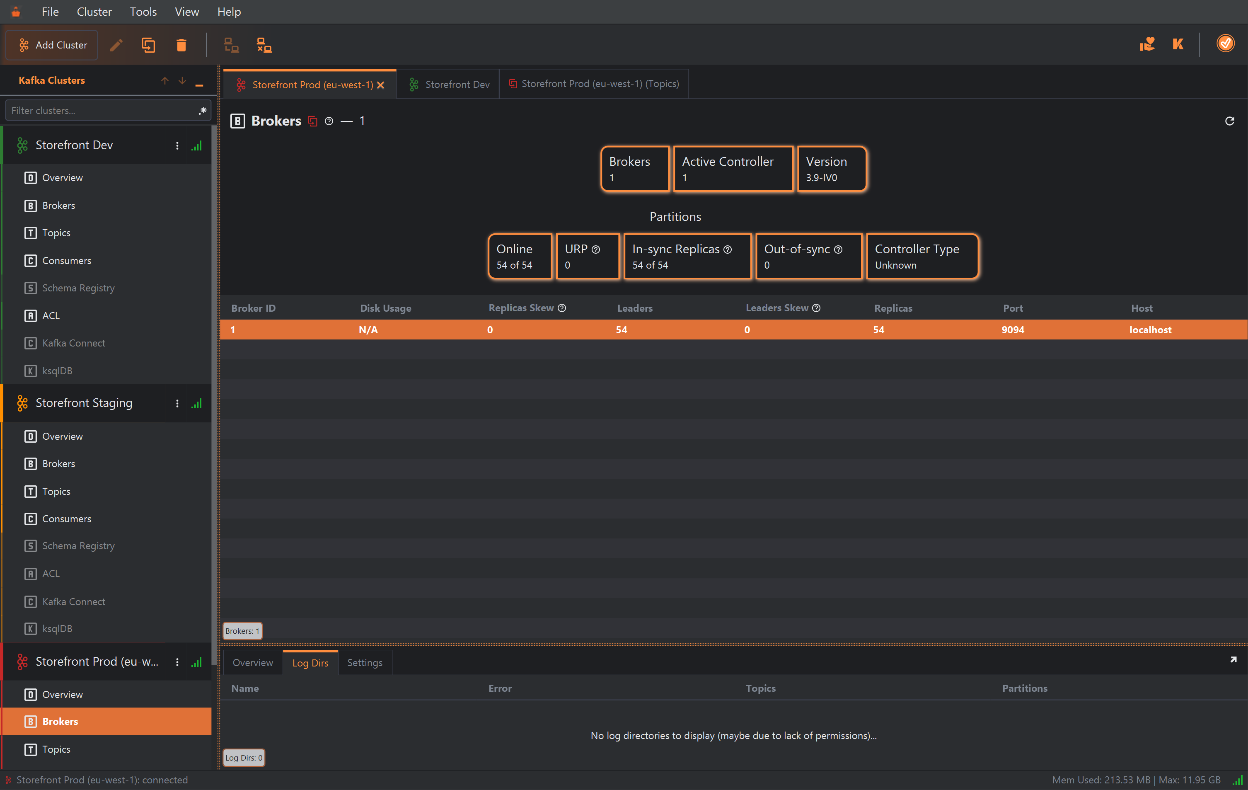
Task: Open Storefront Prod three-dot options menu
Action: (x=177, y=662)
